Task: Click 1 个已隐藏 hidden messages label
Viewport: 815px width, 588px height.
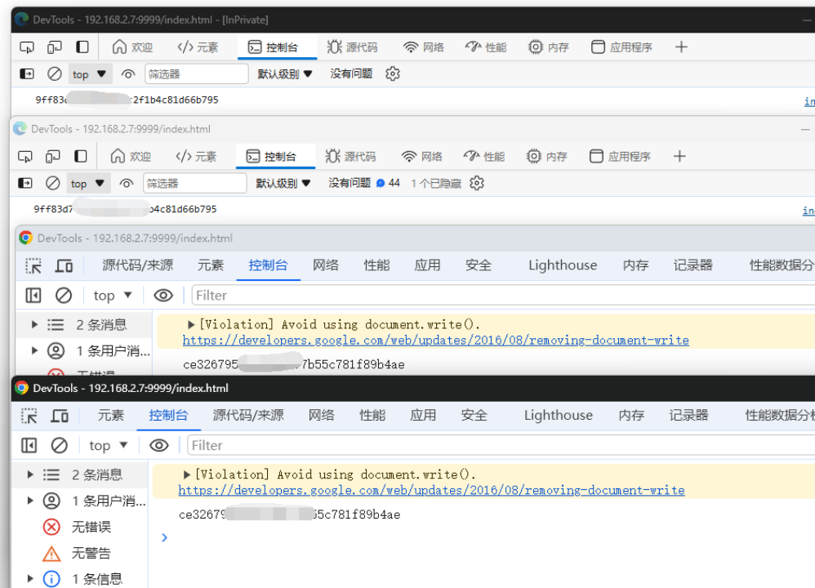Action: point(436,184)
